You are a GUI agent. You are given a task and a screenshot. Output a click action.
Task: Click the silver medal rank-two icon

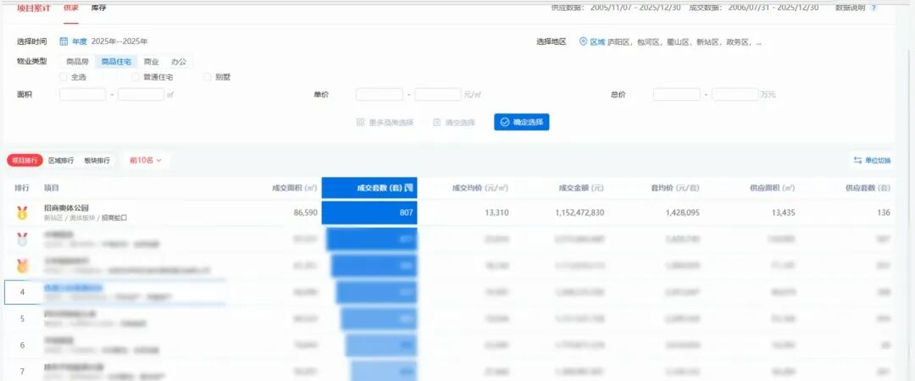click(22, 240)
